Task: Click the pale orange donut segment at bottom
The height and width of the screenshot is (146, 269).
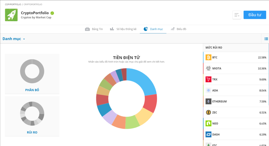Action: [120, 122]
